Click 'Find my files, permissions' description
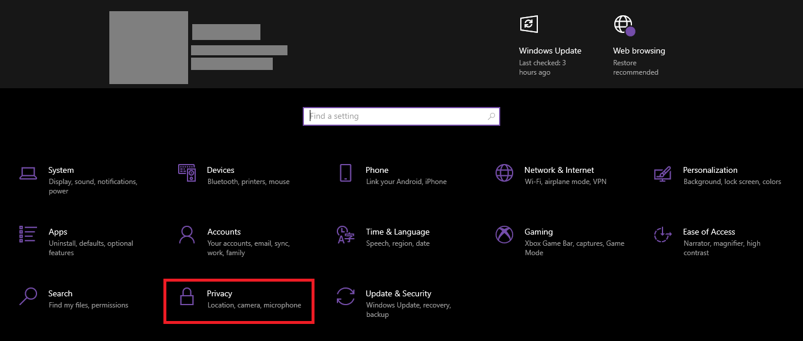The width and height of the screenshot is (803, 341). point(89,305)
